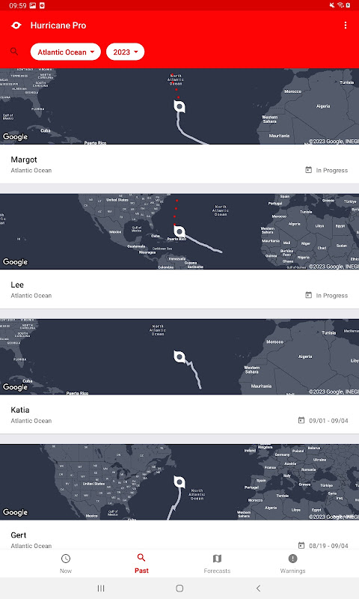Select the Past tab
Image resolution: width=359 pixels, height=599 pixels.
pos(141,564)
